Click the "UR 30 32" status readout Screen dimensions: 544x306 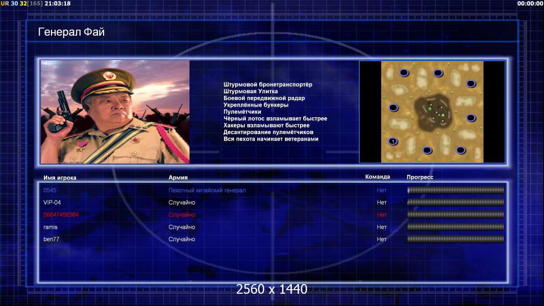[x=14, y=4]
